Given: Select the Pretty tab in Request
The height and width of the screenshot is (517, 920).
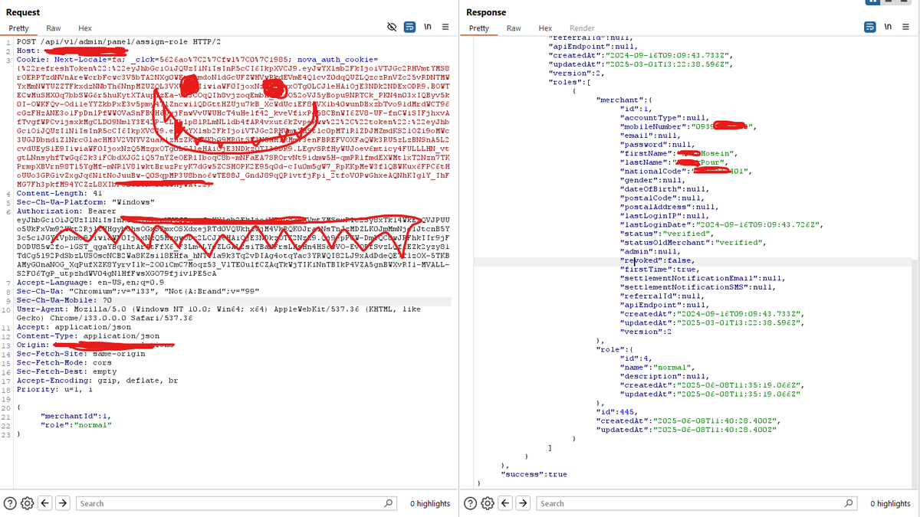Looking at the screenshot, I should click(18, 28).
